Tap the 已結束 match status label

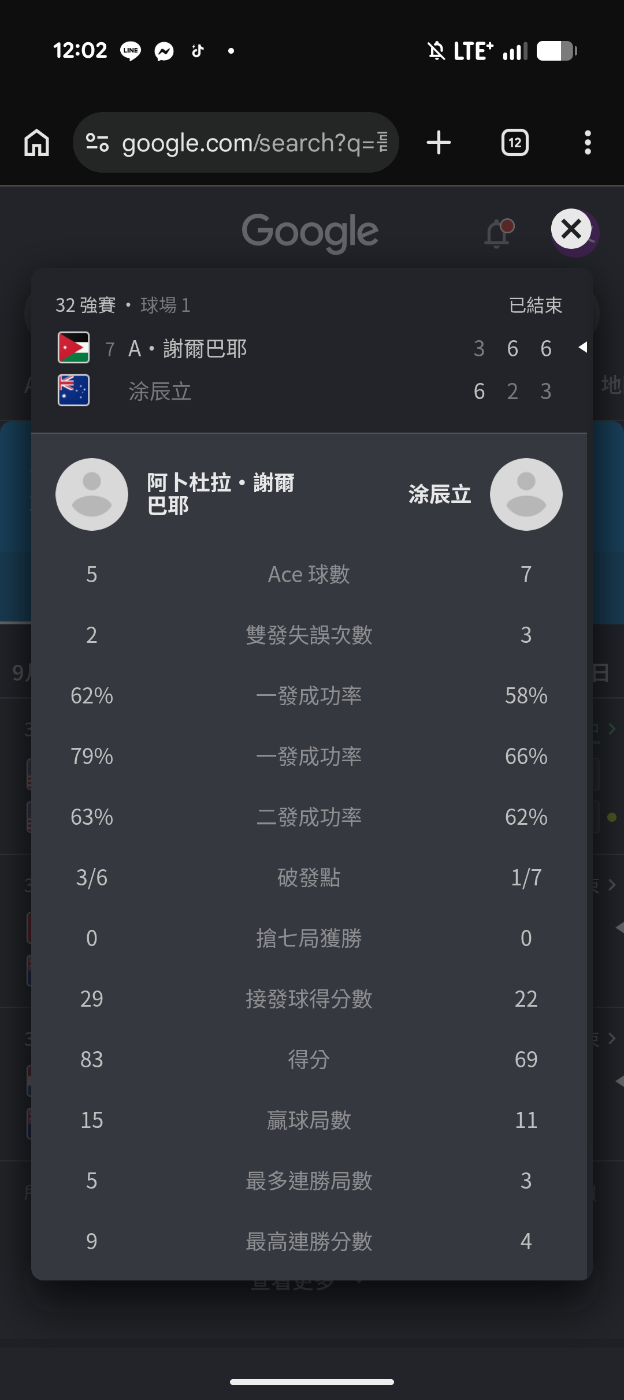(536, 305)
